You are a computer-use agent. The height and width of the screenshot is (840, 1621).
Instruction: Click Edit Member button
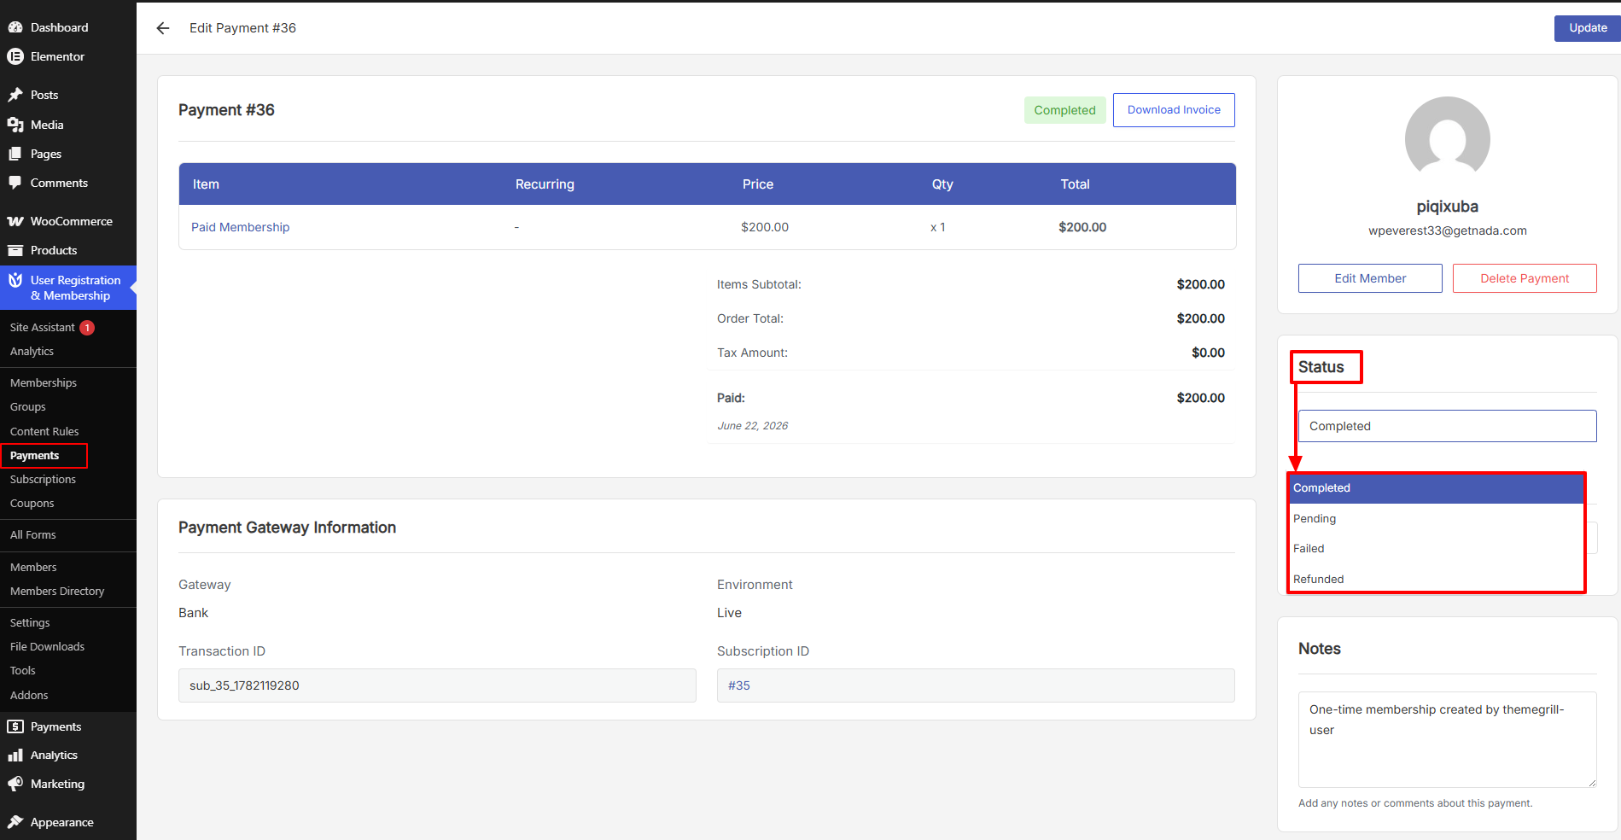[x=1370, y=278]
